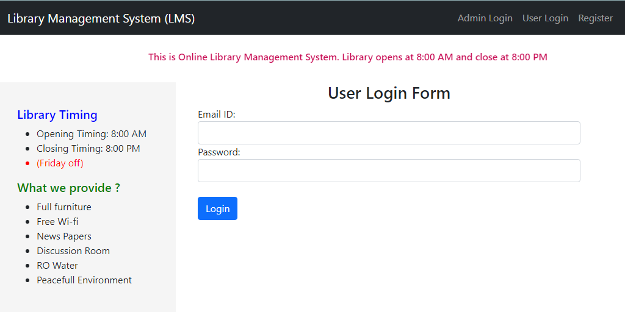
Task: Click the Library Management System (LMS) brand title
Action: point(101,18)
